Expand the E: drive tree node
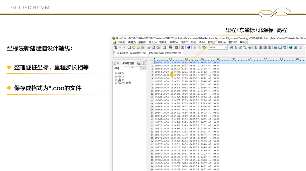This screenshot has width=306, height=171. 116,80
